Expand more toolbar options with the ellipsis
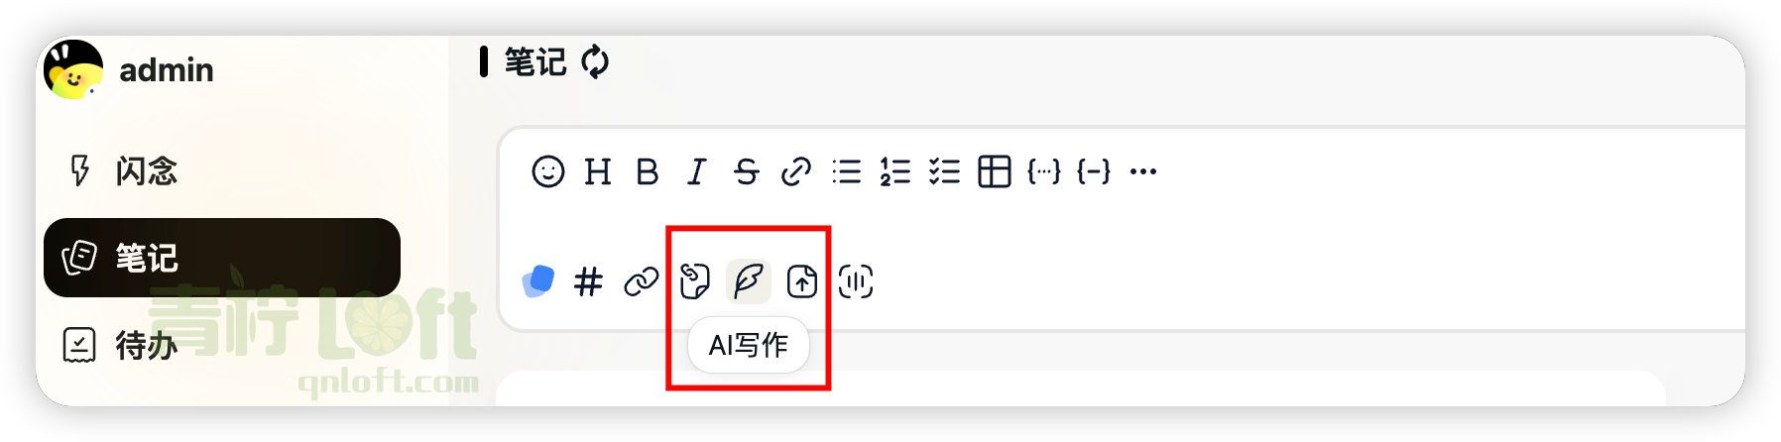This screenshot has height=442, width=1781. [x=1143, y=171]
